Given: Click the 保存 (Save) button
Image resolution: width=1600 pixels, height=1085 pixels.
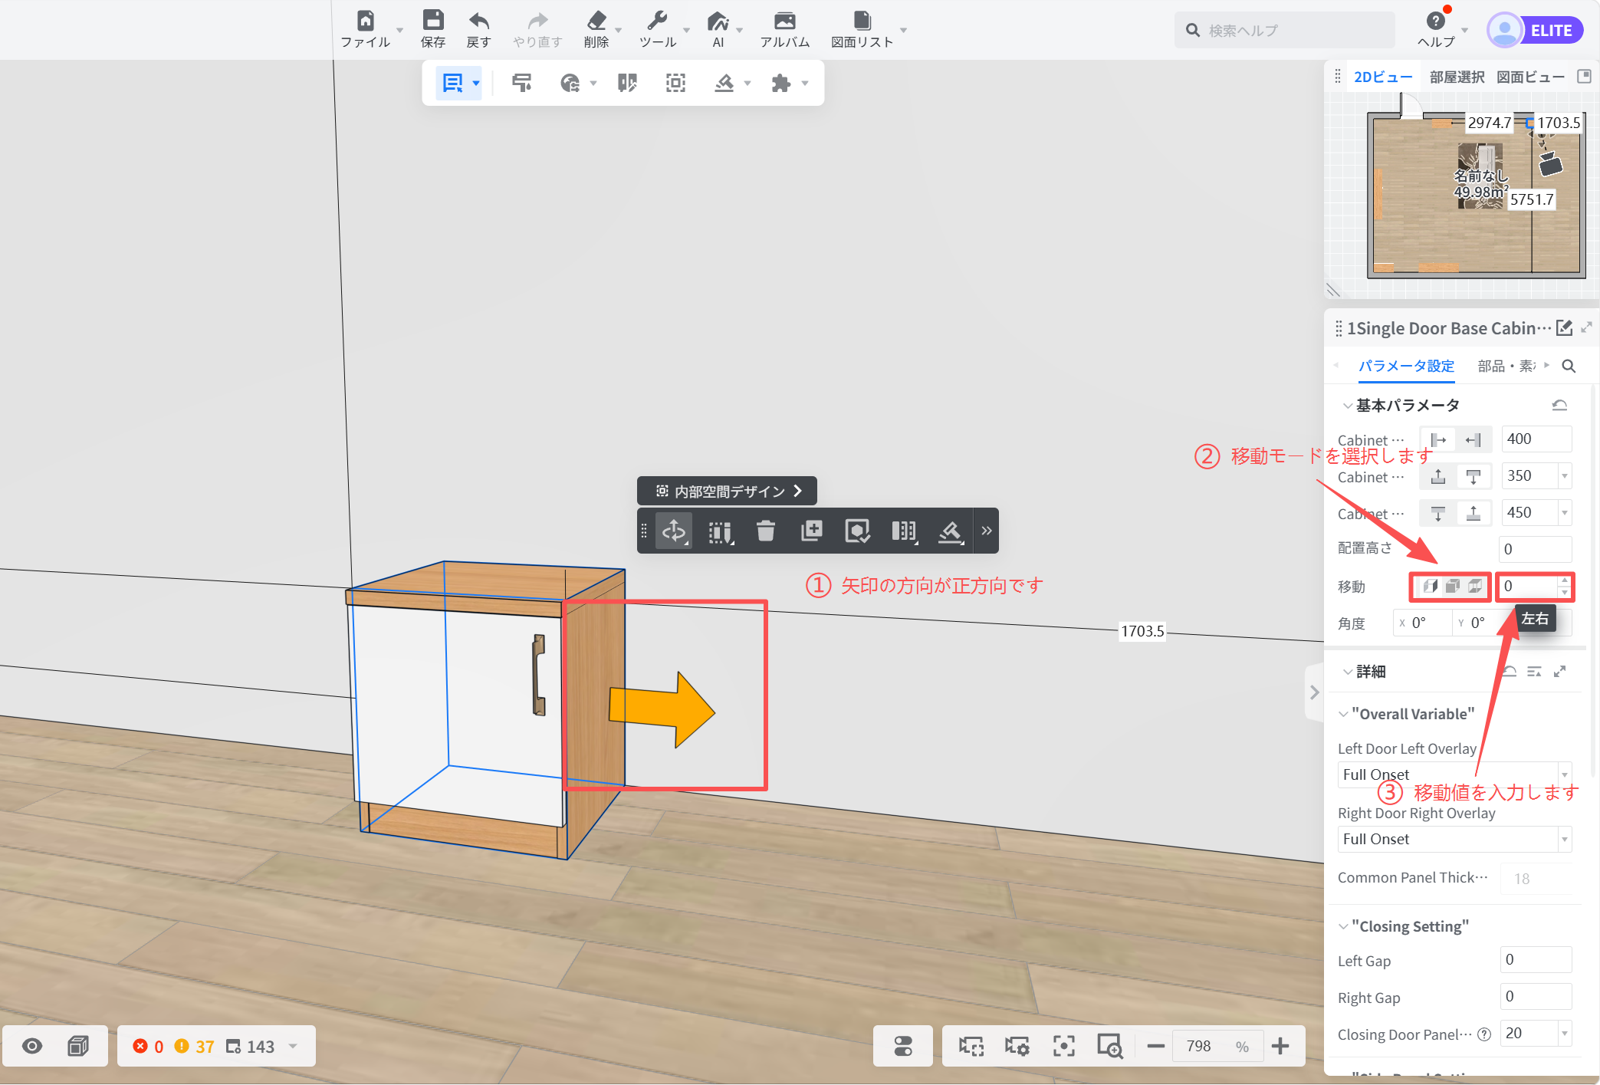Looking at the screenshot, I should click(433, 29).
